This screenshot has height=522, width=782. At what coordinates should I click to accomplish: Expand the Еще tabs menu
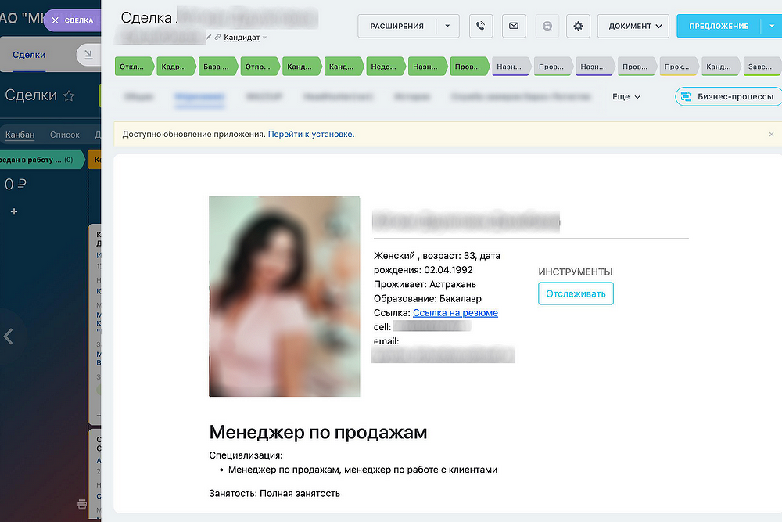(626, 97)
